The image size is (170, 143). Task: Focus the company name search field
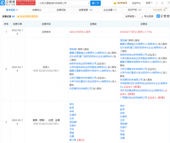tap(63, 3)
